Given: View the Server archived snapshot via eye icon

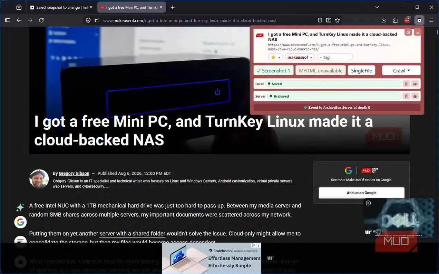Looking at the screenshot, I should [x=415, y=96].
